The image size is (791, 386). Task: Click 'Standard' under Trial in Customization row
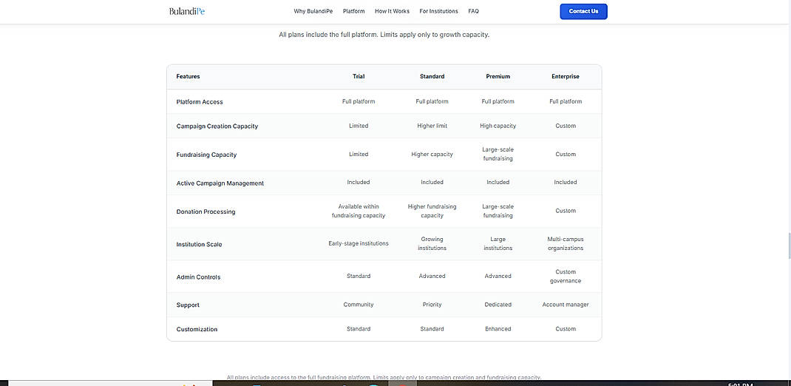coord(359,329)
